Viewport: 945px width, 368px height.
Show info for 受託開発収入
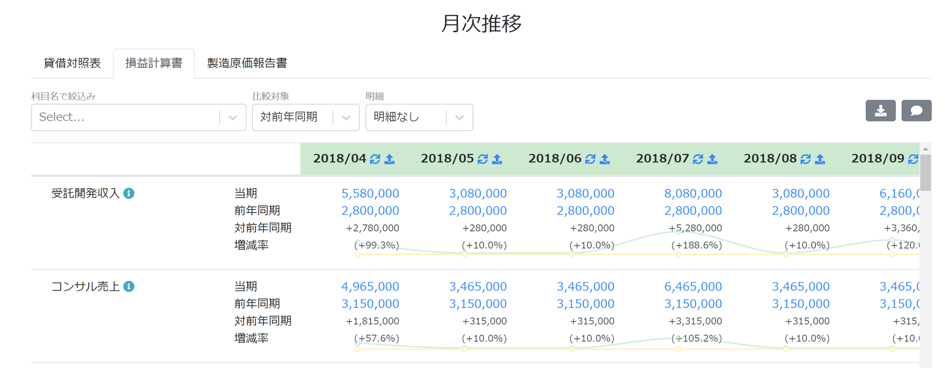click(129, 193)
